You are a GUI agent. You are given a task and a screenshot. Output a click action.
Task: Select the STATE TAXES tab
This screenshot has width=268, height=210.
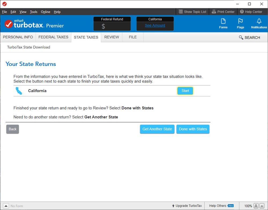click(x=86, y=37)
